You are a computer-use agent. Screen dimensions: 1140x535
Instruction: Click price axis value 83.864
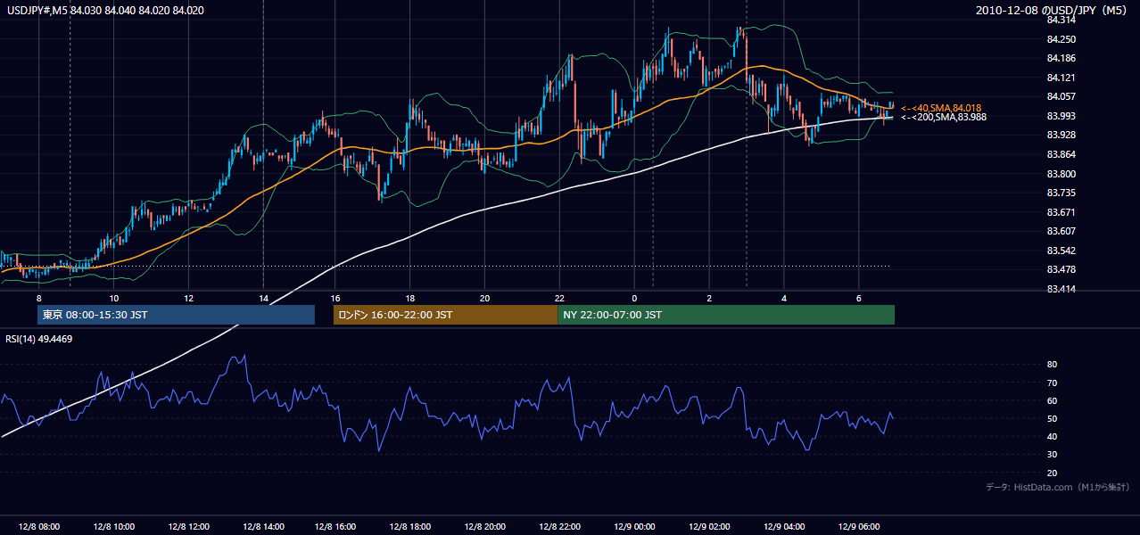[x=1061, y=154]
